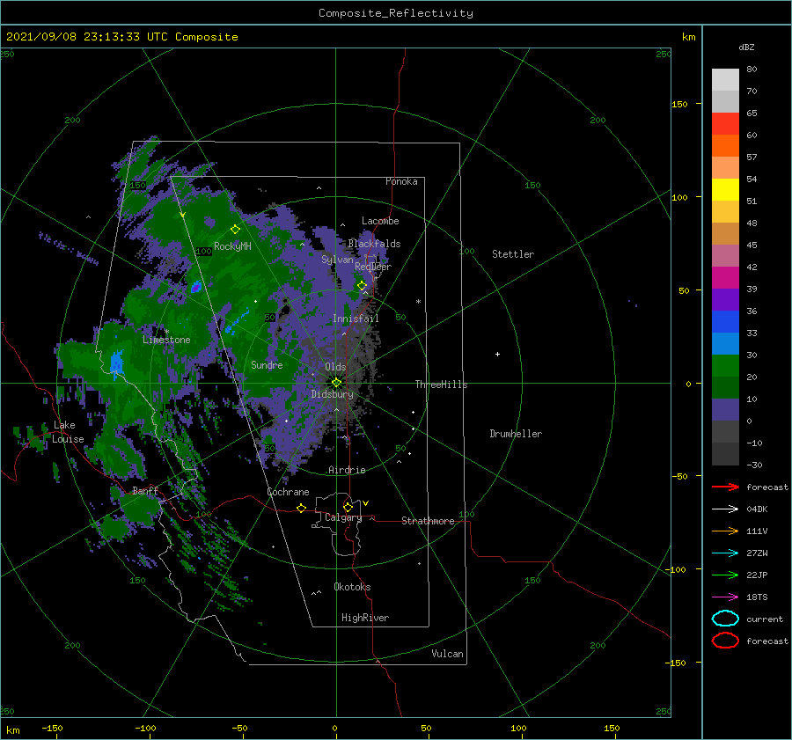Click yellow diamond inside Calgary boundary
This screenshot has width=792, height=740.
click(x=348, y=507)
